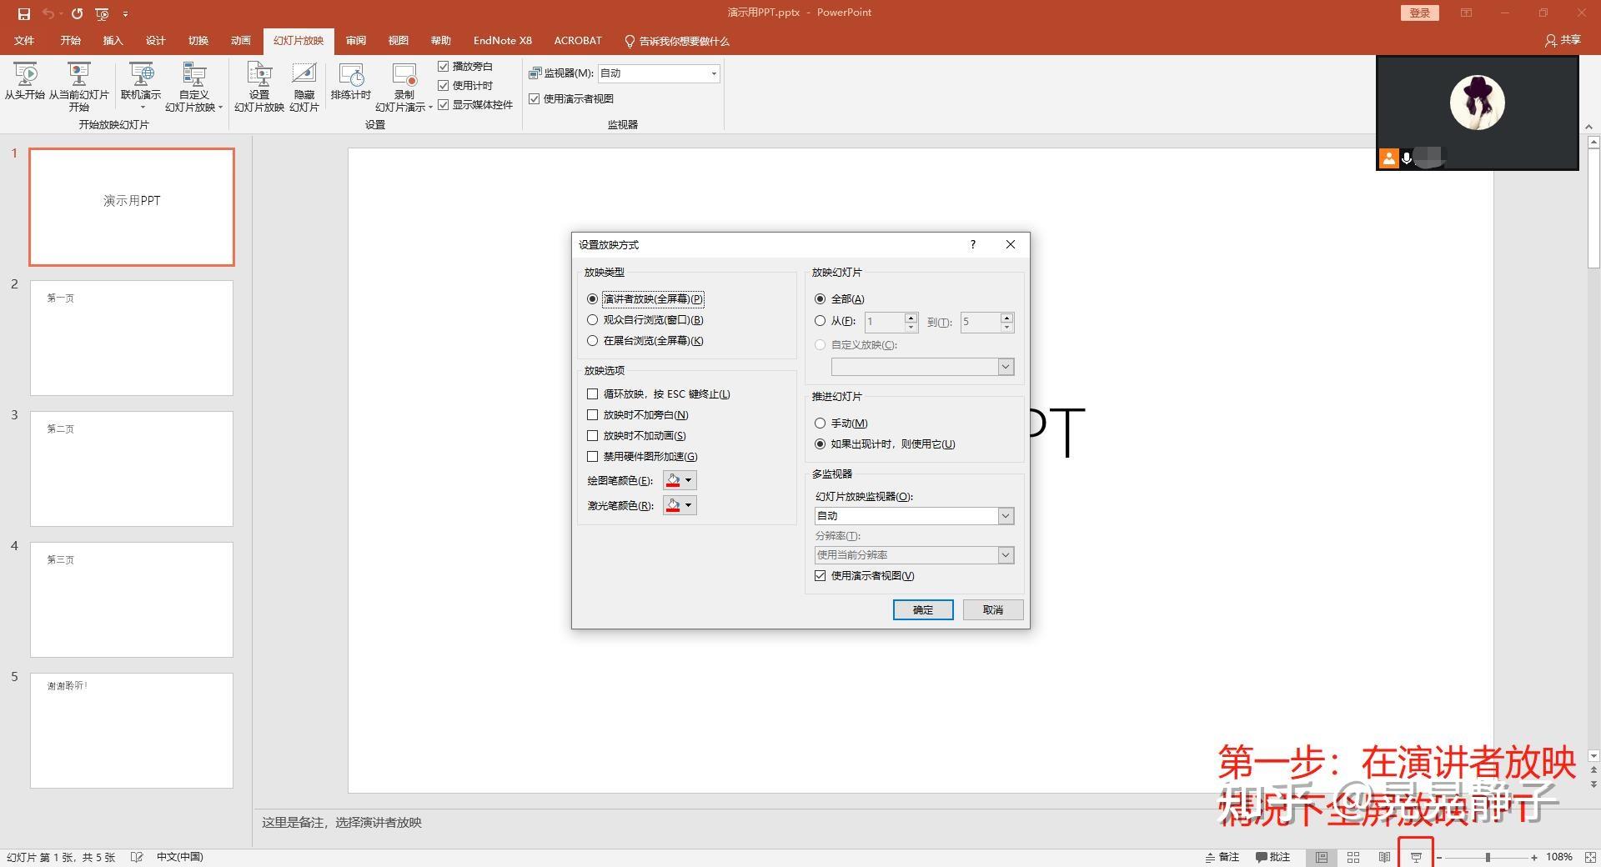Image resolution: width=1601 pixels, height=867 pixels.
Task: Open the 动画 ribbon tab
Action: tap(241, 41)
